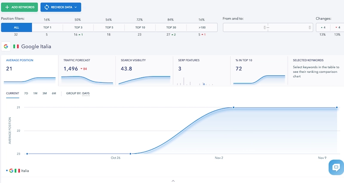344x183 pixels.
Task: Select the TOP 3 position filter
Action: [78, 28]
